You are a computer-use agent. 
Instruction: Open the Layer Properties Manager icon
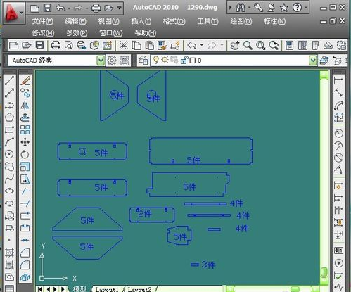[x=143, y=61]
